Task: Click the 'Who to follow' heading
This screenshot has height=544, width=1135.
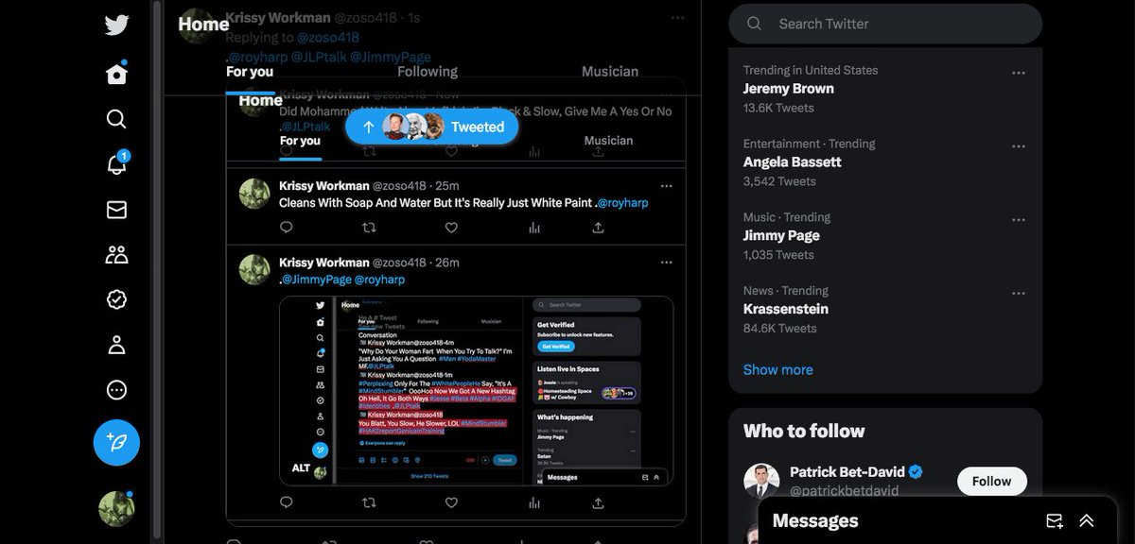Action: [x=804, y=432]
